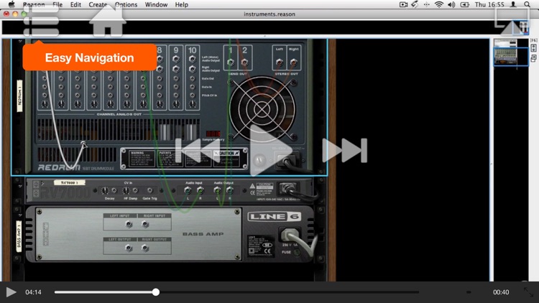Click the small play button beside 04:14
This screenshot has height=303, width=539.
(x=11, y=292)
